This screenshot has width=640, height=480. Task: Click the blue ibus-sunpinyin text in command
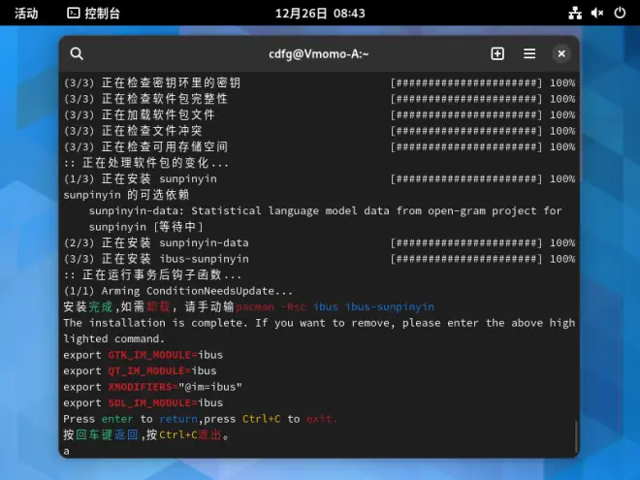click(390, 307)
